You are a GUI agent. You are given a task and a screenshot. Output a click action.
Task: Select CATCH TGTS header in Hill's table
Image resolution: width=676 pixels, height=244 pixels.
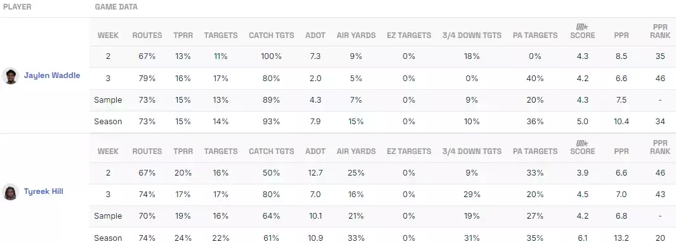271,151
